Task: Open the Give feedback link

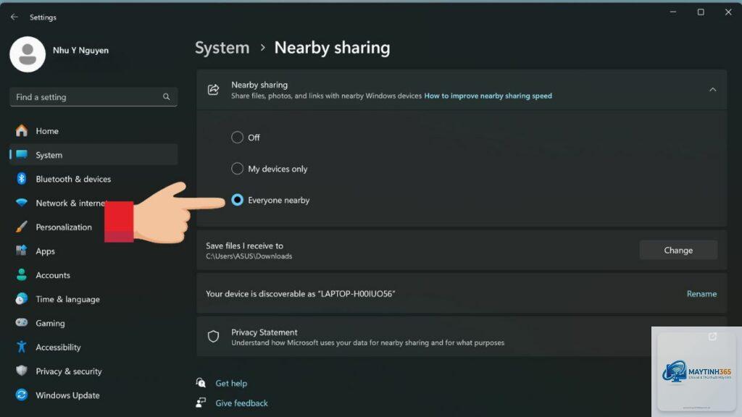Action: pos(241,403)
